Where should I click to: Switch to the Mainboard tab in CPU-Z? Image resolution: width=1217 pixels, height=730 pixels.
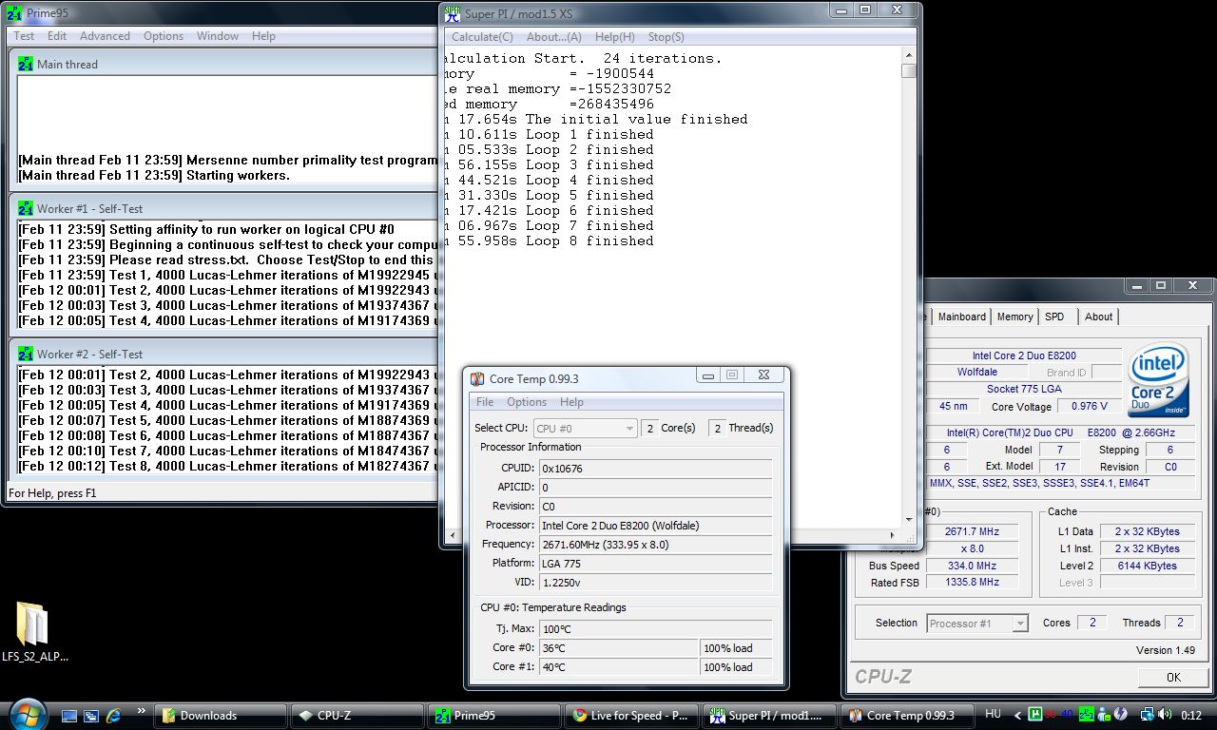962,317
